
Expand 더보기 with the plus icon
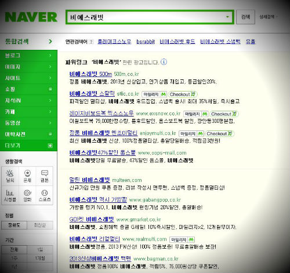50,145
